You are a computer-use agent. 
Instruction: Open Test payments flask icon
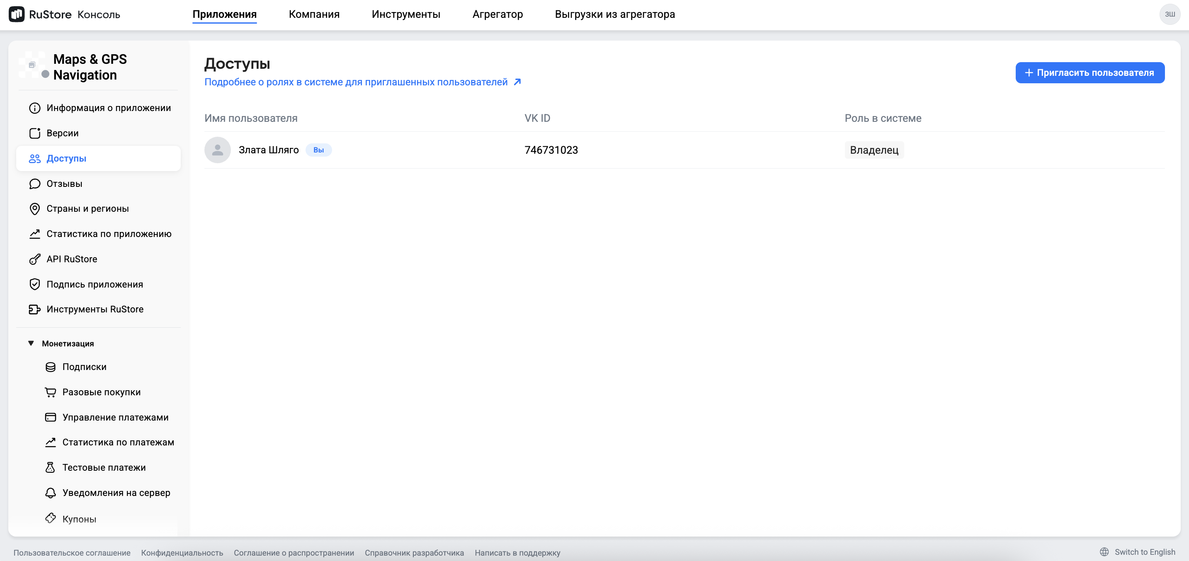tap(50, 467)
